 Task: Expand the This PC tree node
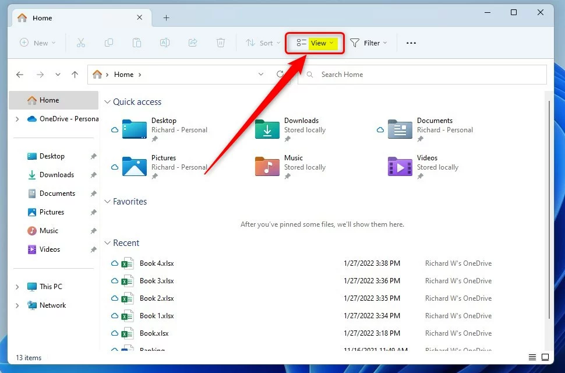pyautogui.click(x=17, y=287)
